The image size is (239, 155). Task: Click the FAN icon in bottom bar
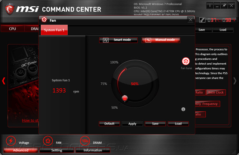[x=48, y=141]
